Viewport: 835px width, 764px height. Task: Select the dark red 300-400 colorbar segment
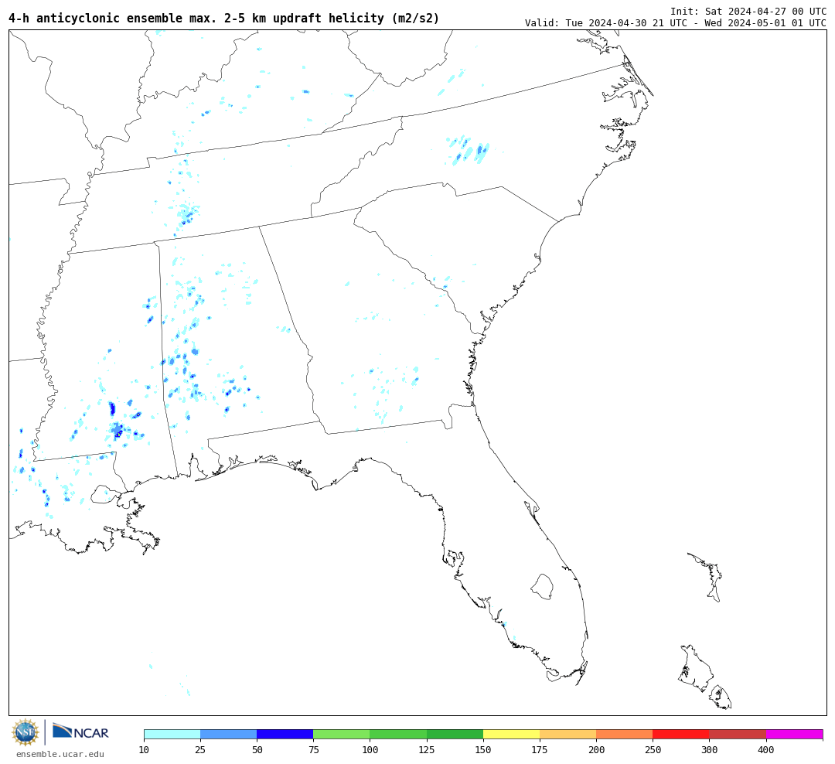738,735
